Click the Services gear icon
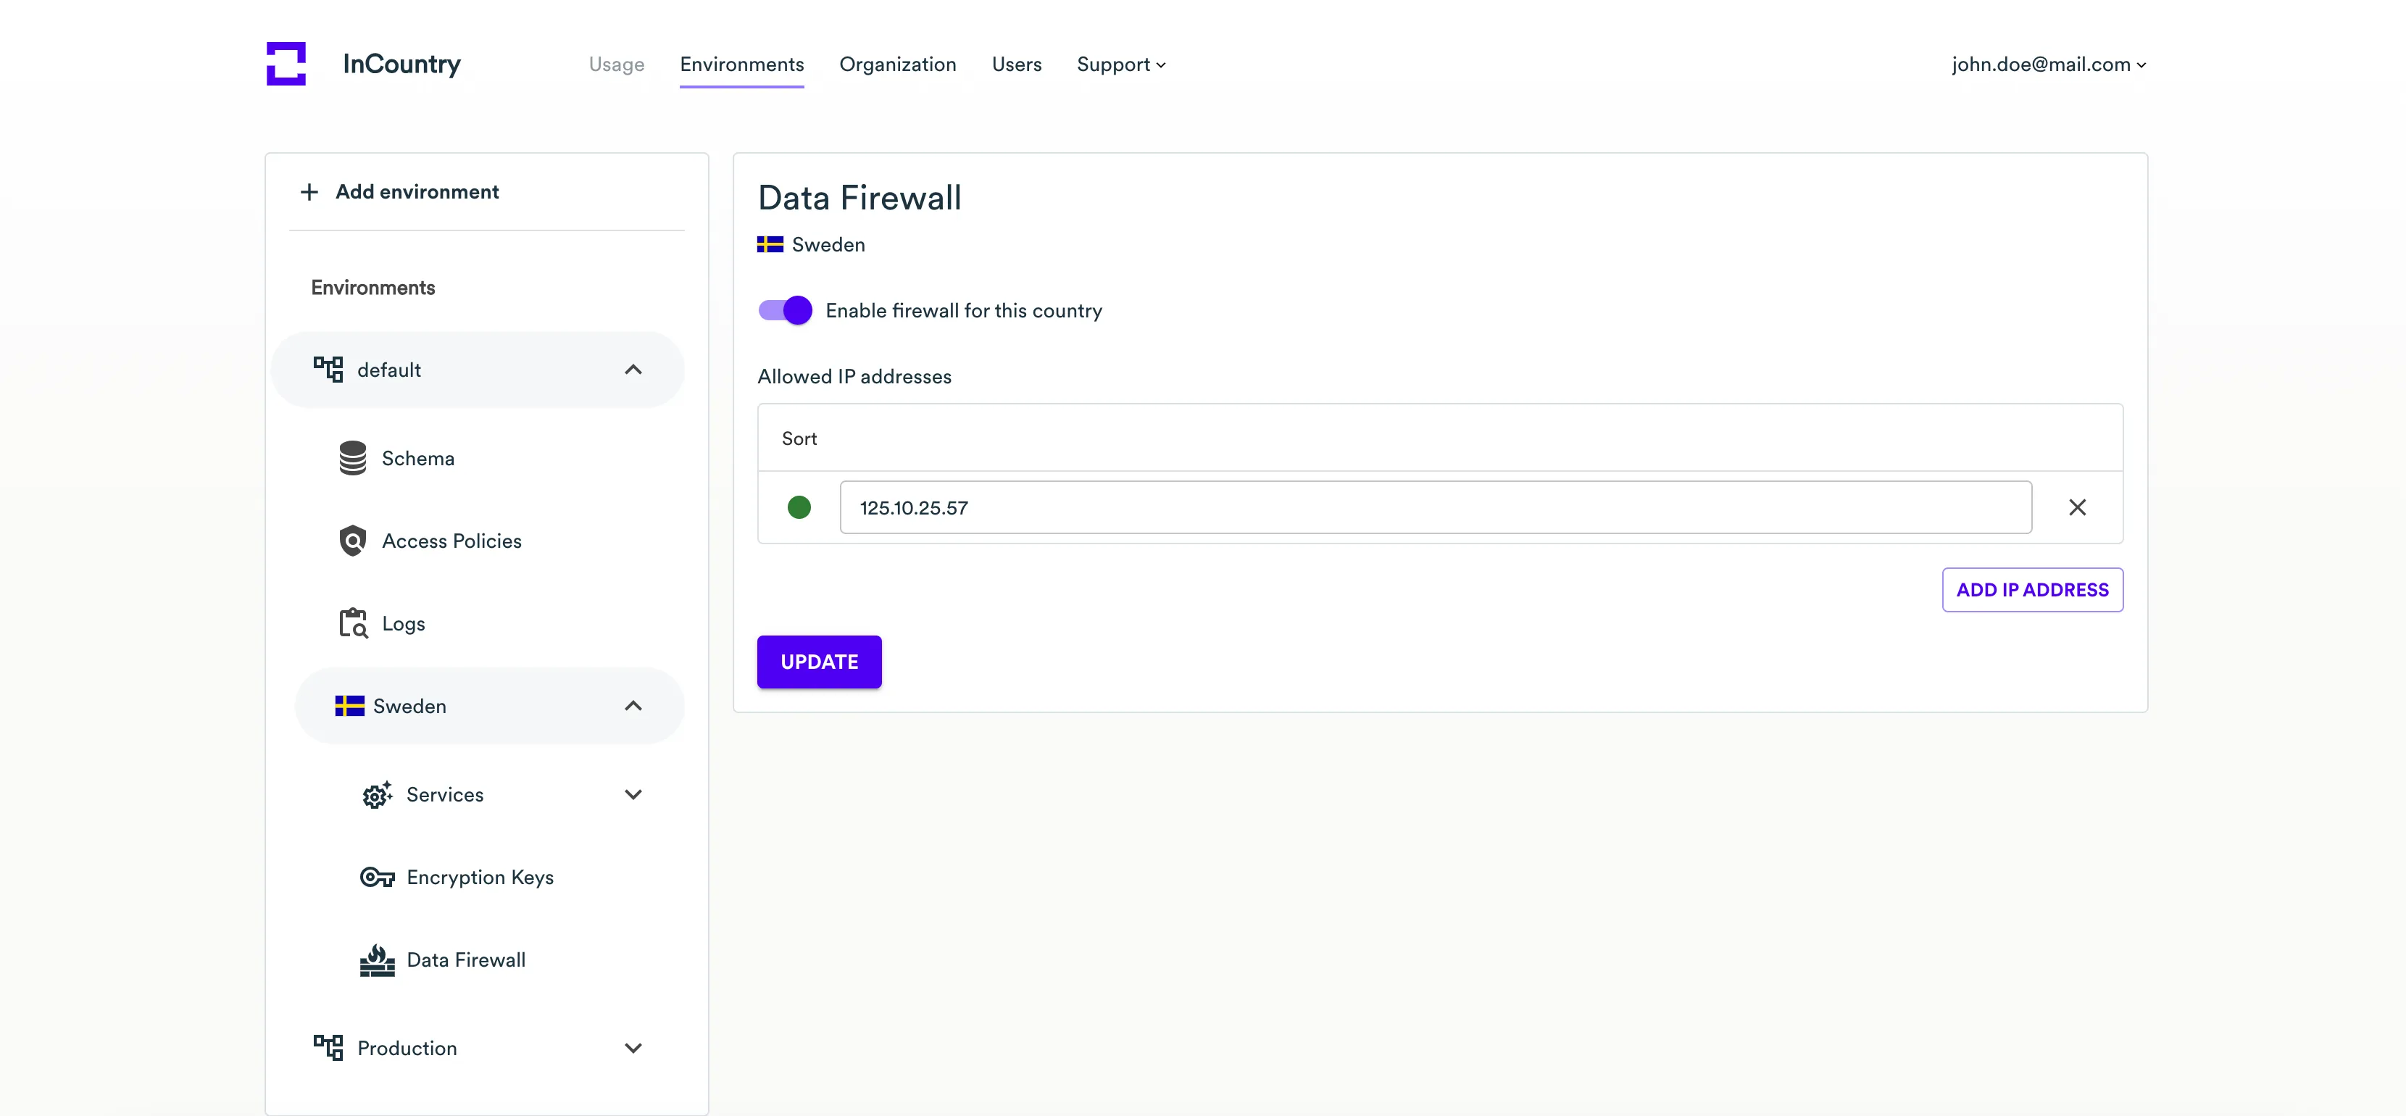 pyautogui.click(x=376, y=795)
